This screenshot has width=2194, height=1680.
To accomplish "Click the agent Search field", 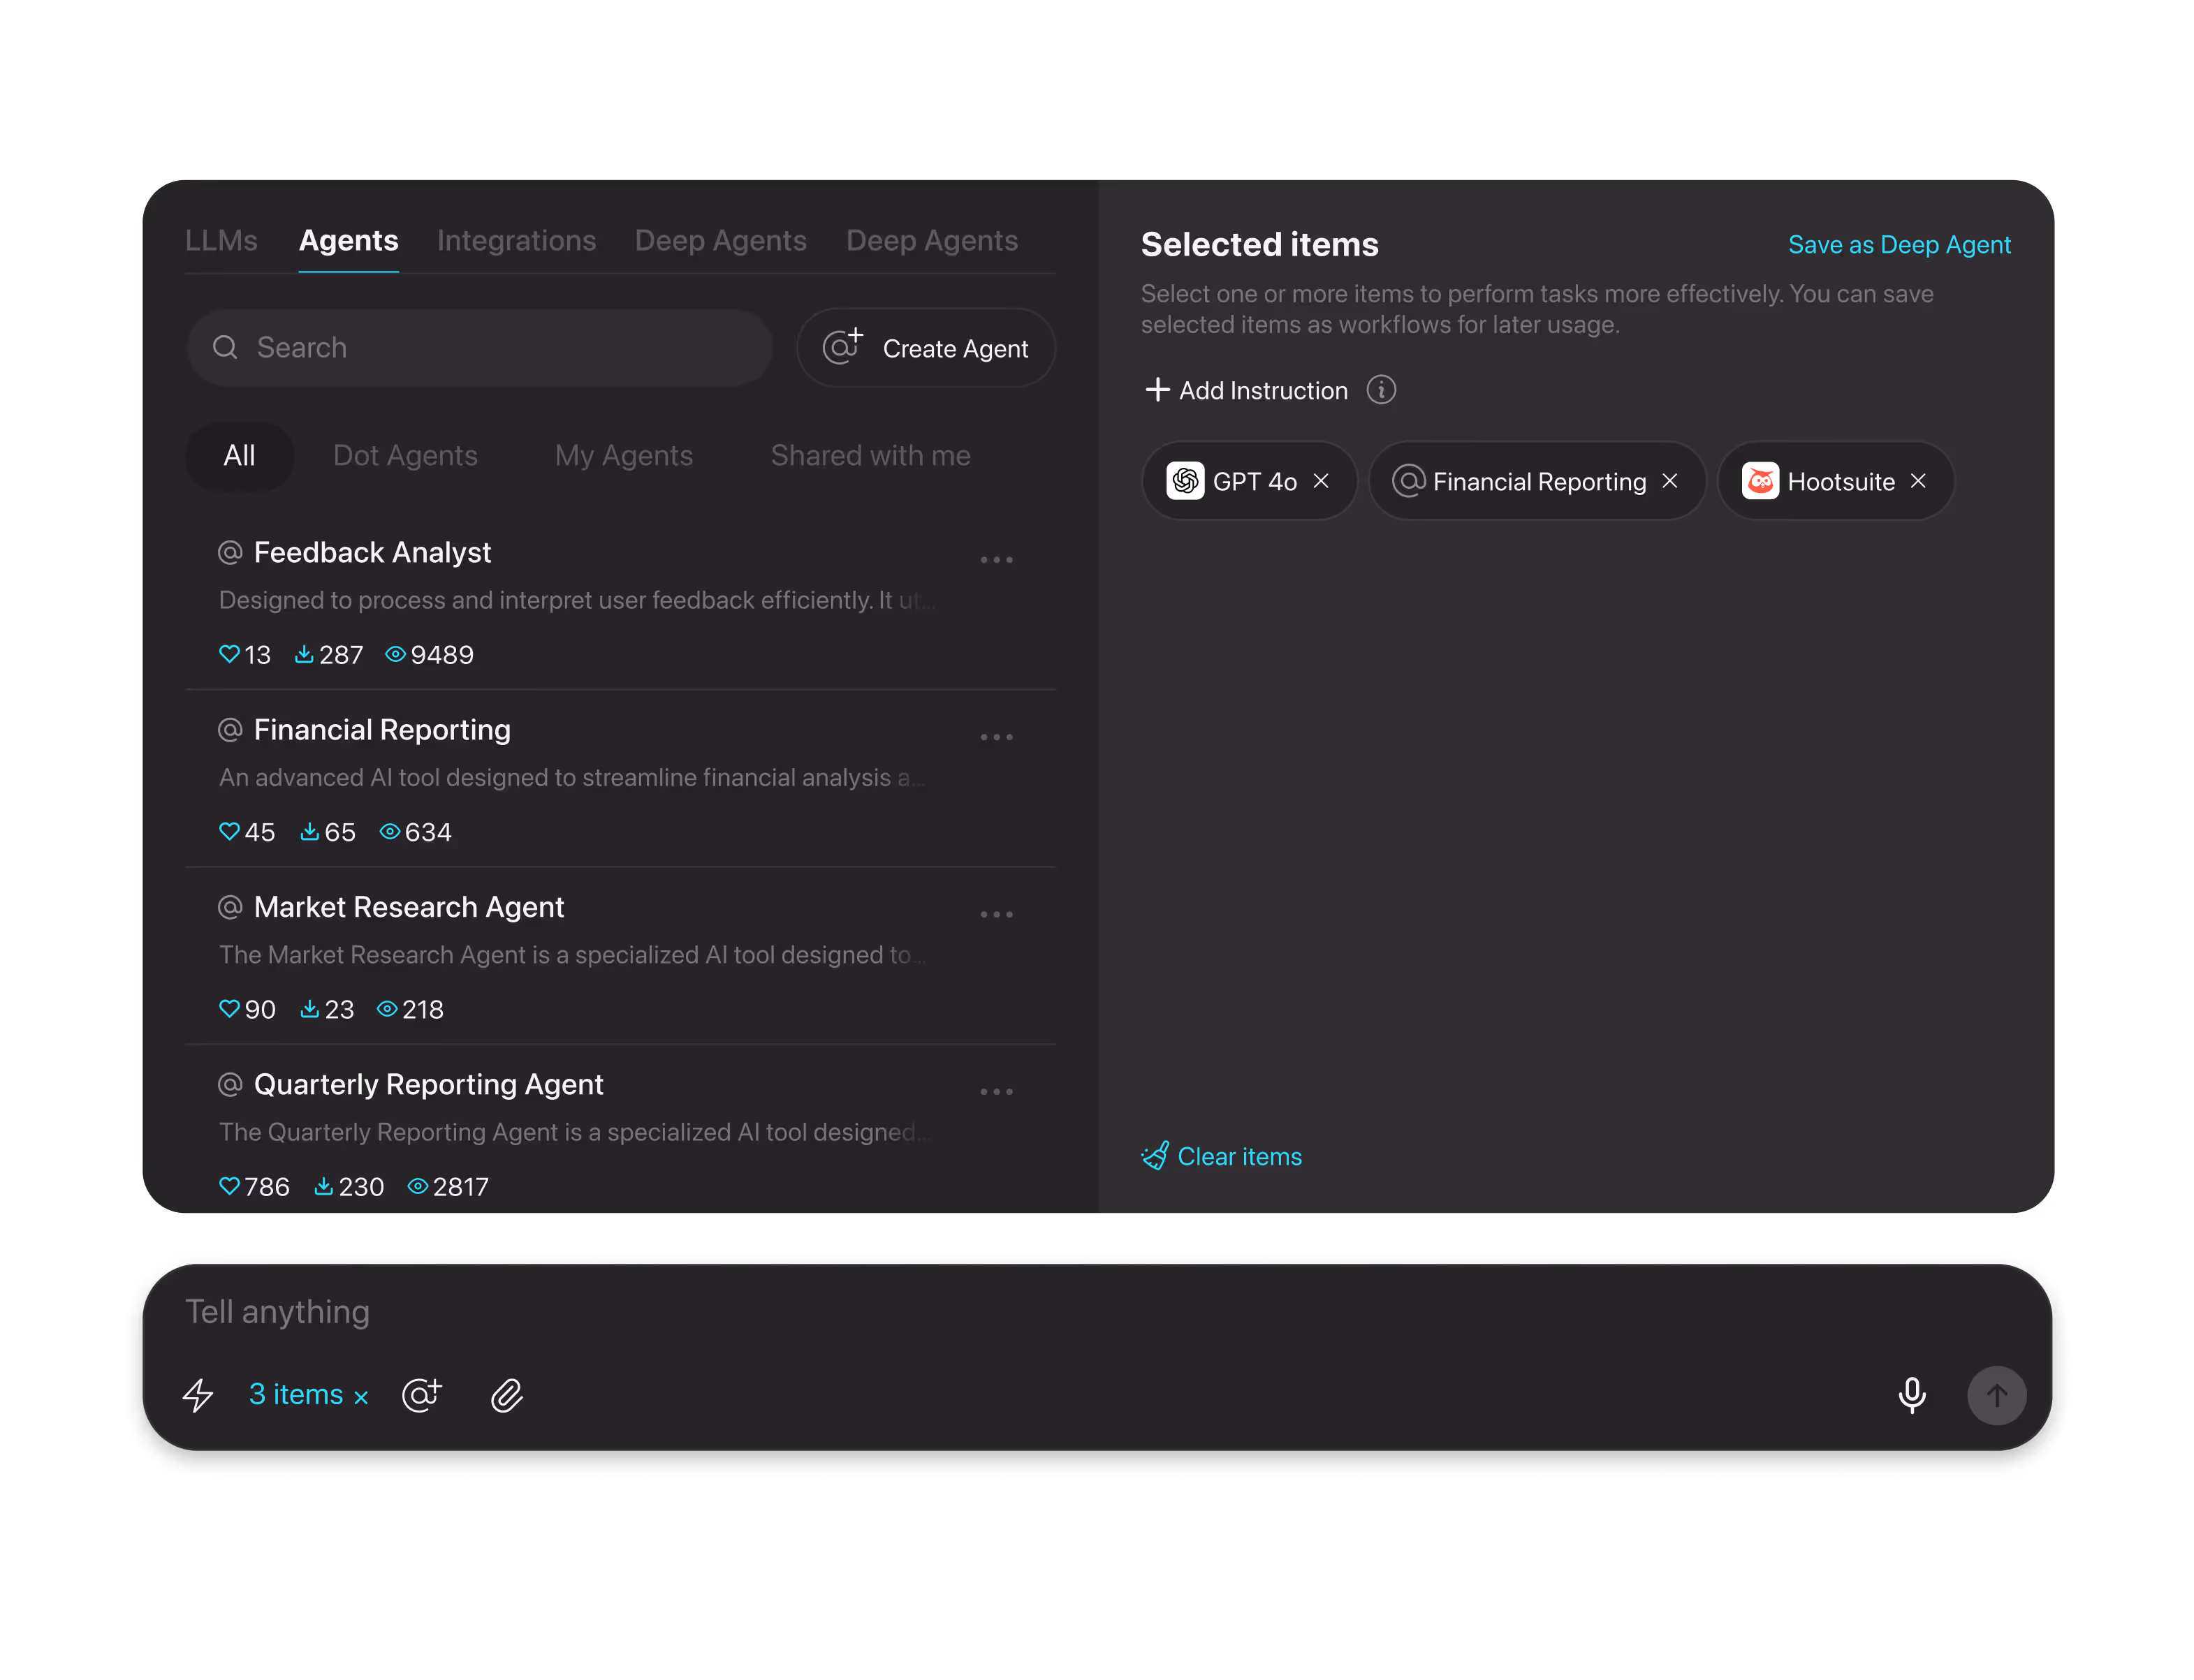I will [480, 348].
